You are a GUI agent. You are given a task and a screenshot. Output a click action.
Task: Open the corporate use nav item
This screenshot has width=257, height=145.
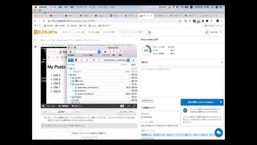109,32
